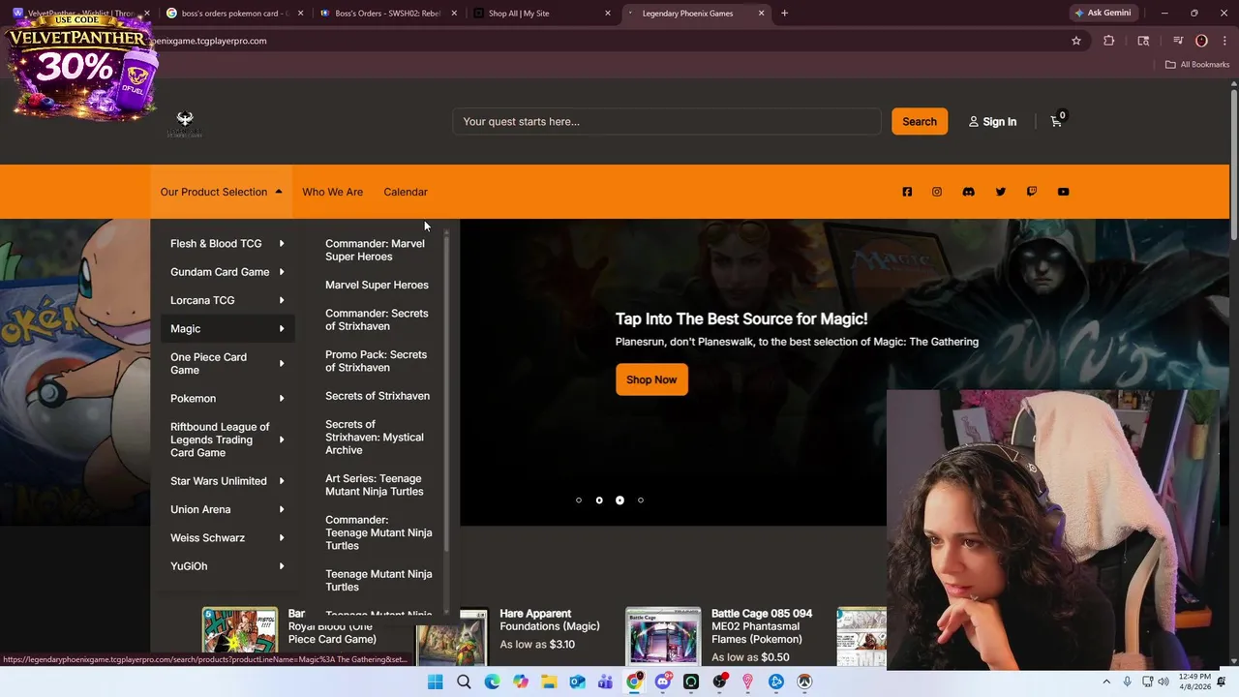The height and width of the screenshot is (697, 1239).
Task: Open the Instagram social icon
Action: pos(937,192)
